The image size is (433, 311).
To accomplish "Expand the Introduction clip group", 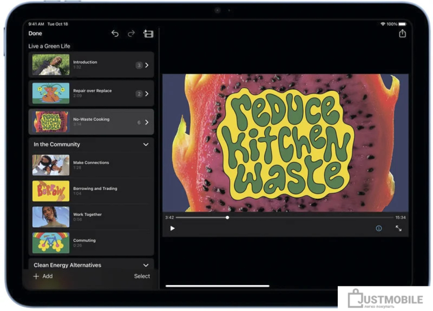I will (147, 65).
